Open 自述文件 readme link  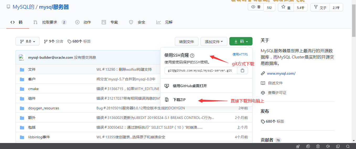point(275,83)
